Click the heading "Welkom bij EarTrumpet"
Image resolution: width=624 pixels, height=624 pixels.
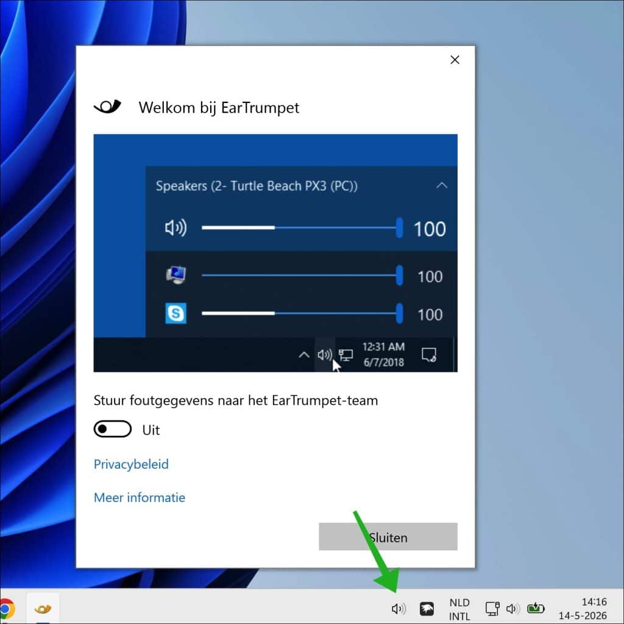pyautogui.click(x=219, y=107)
